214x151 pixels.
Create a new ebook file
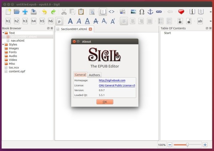(x=8, y=12)
